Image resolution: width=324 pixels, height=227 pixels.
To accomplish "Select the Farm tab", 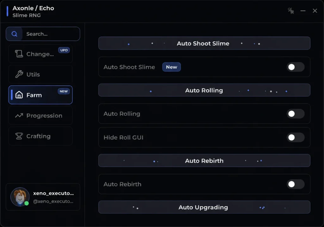I will [40, 95].
